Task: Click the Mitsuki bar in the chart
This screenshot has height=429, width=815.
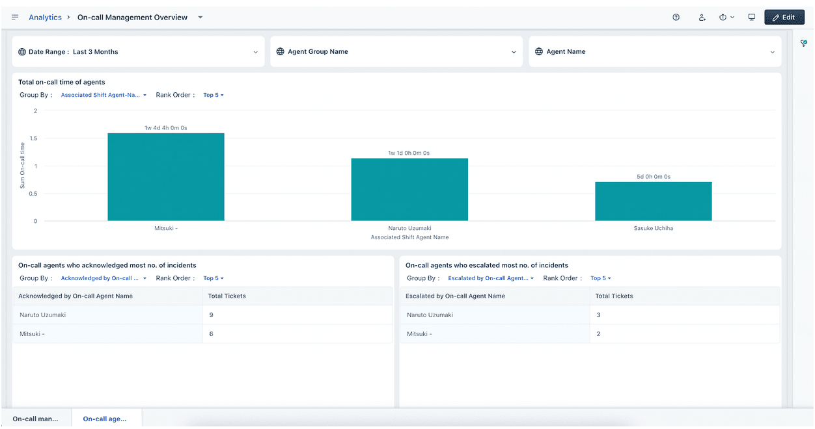Action: [166, 177]
